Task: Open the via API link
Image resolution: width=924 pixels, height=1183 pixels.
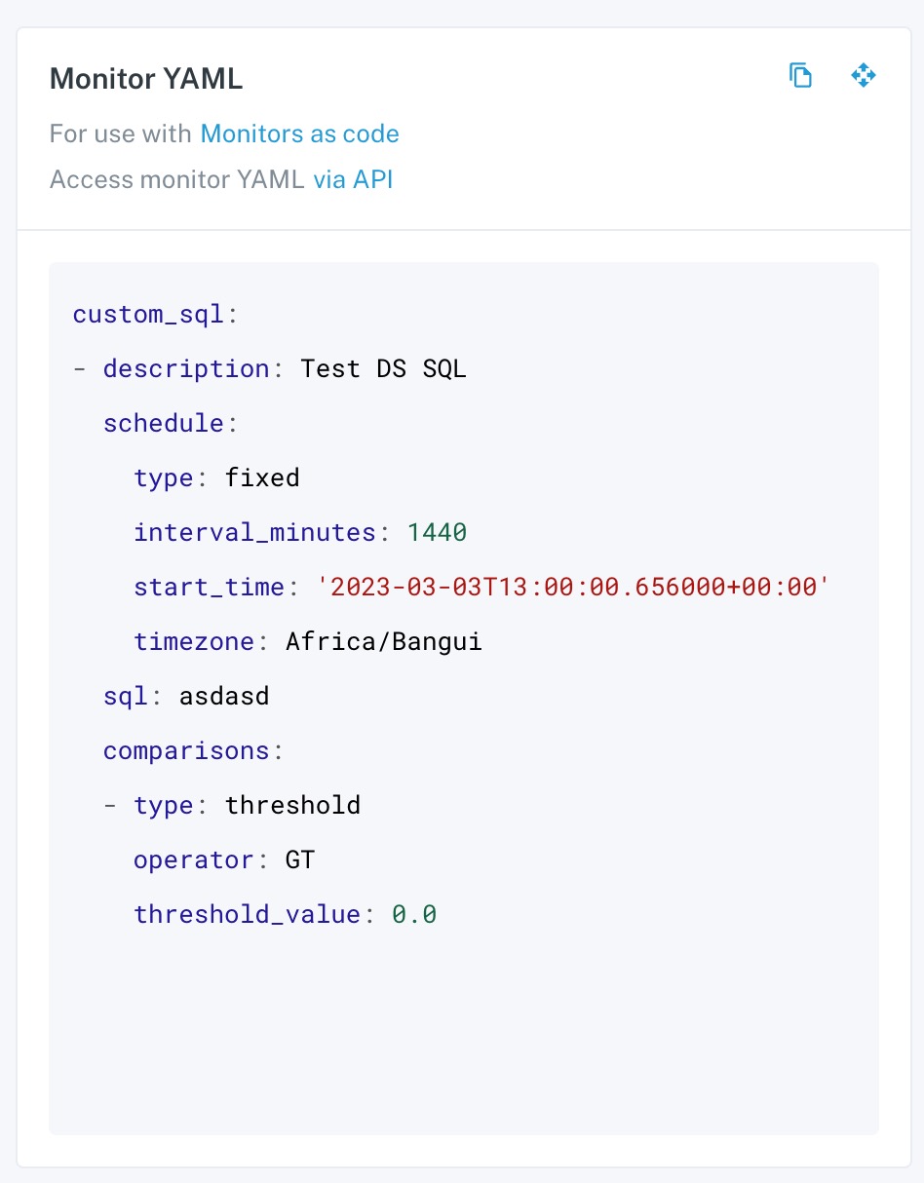Action: [353, 179]
